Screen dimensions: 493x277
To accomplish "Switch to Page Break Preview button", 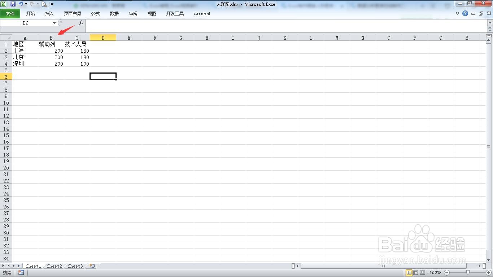I will point(423,273).
